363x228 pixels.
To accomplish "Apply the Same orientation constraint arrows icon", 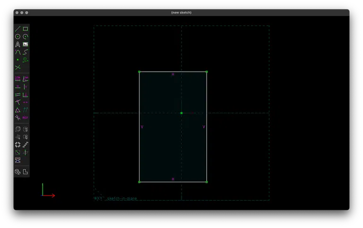I will point(26,110).
